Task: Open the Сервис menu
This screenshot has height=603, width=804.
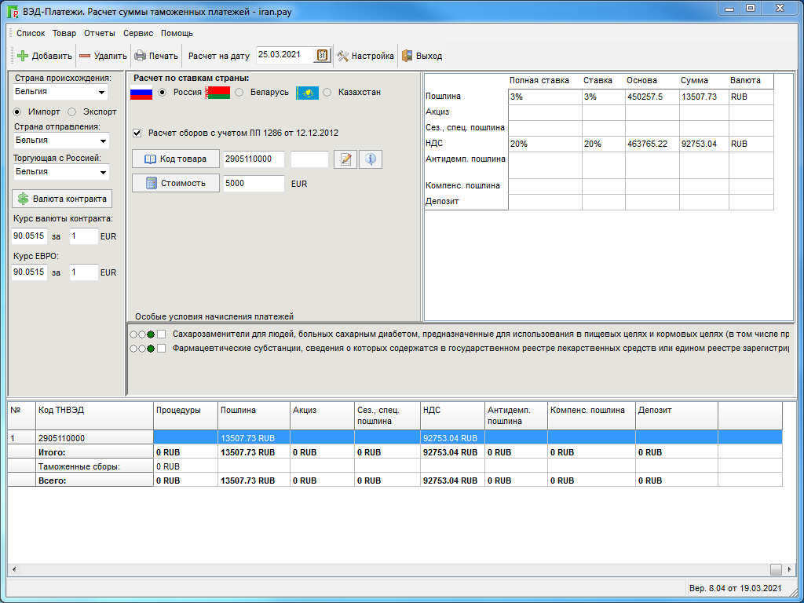Action: 138,33
